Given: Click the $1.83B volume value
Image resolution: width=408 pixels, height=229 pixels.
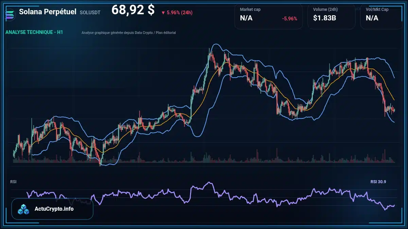Looking at the screenshot, I should pyautogui.click(x=325, y=18).
